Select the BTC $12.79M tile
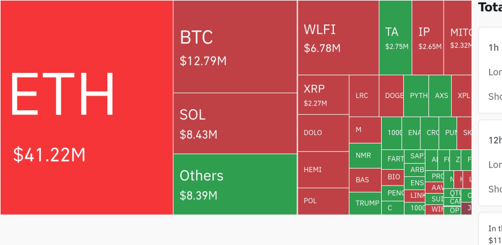 (235, 47)
